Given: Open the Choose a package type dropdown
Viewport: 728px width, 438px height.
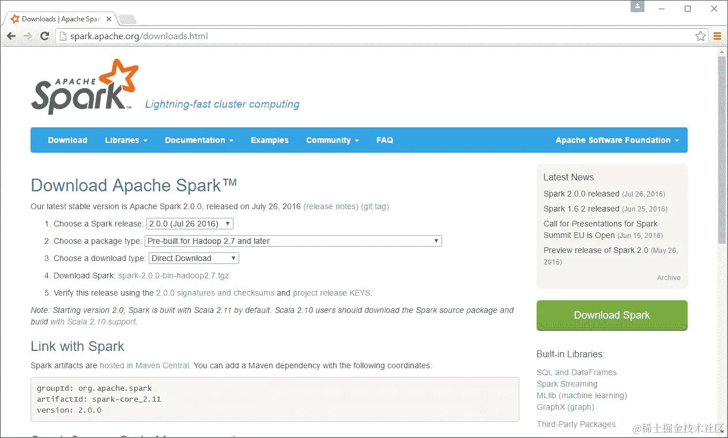Looking at the screenshot, I should coord(293,241).
